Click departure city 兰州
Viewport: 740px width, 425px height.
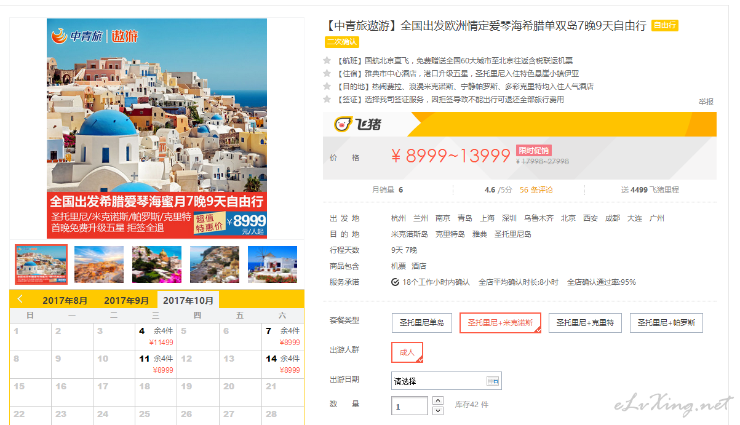pyautogui.click(x=421, y=218)
